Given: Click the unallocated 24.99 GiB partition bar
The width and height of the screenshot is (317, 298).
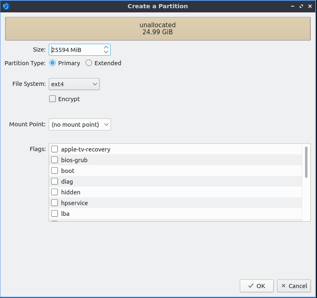Looking at the screenshot, I should (x=158, y=28).
